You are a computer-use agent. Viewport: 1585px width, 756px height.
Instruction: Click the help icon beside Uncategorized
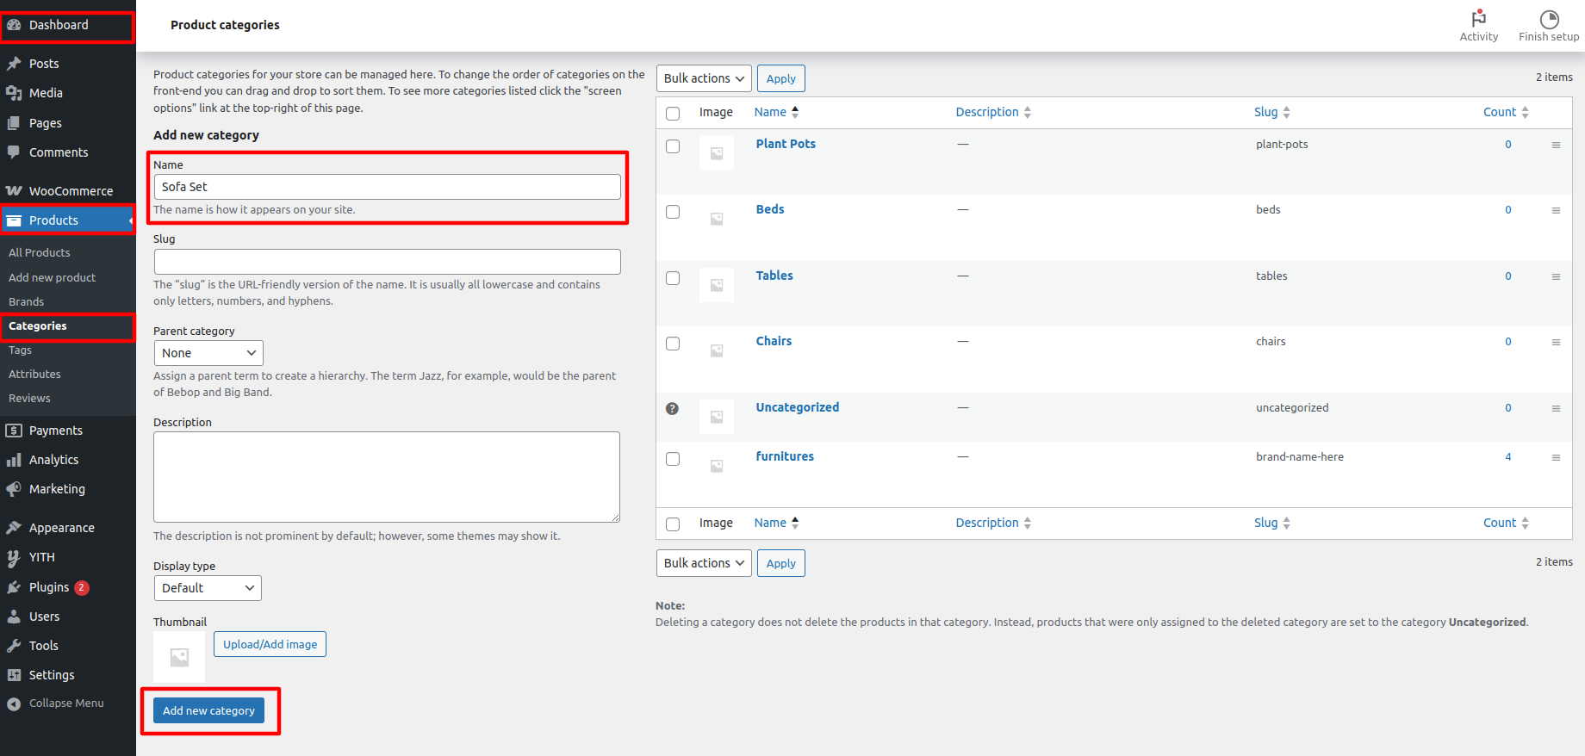pos(673,409)
